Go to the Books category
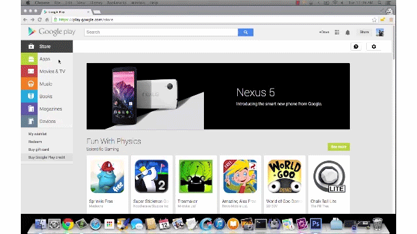Image resolution: width=417 pixels, height=234 pixels. tap(47, 96)
